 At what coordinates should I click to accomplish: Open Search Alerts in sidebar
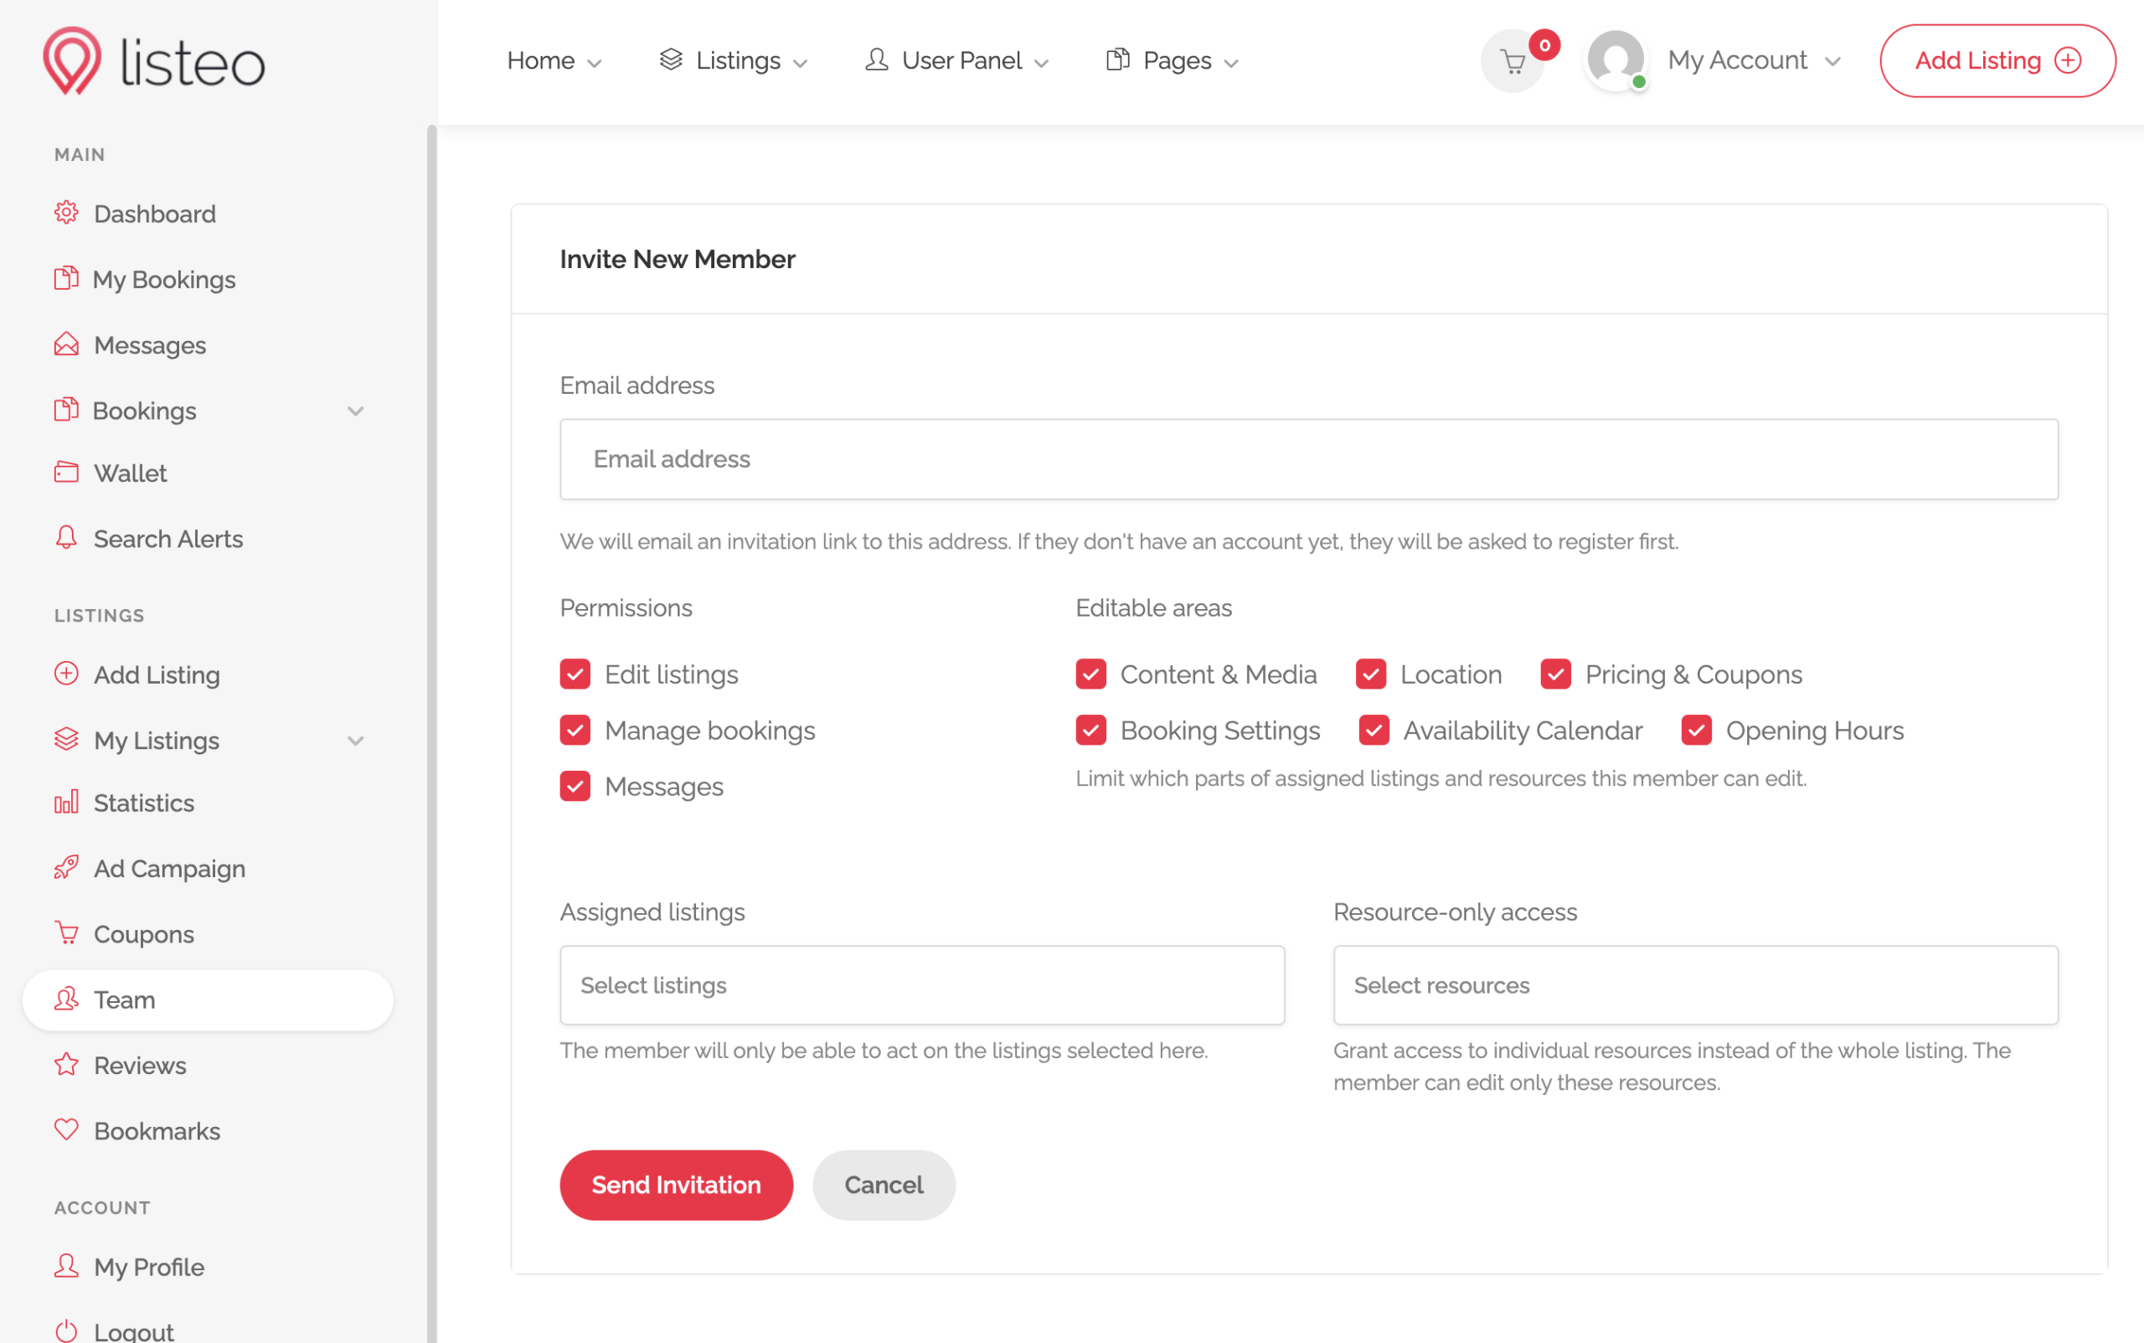tap(208, 540)
